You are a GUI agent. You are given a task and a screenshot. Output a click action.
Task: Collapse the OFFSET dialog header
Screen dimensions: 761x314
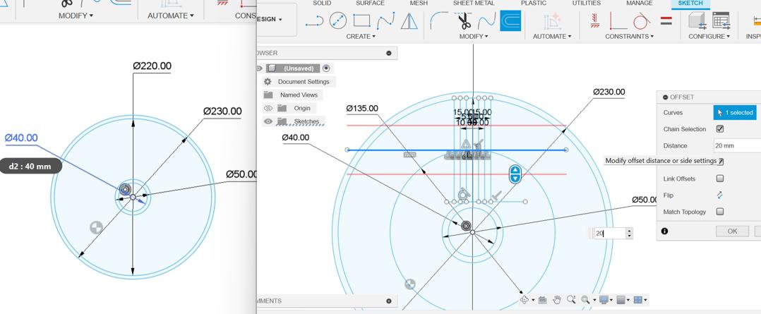(664, 97)
